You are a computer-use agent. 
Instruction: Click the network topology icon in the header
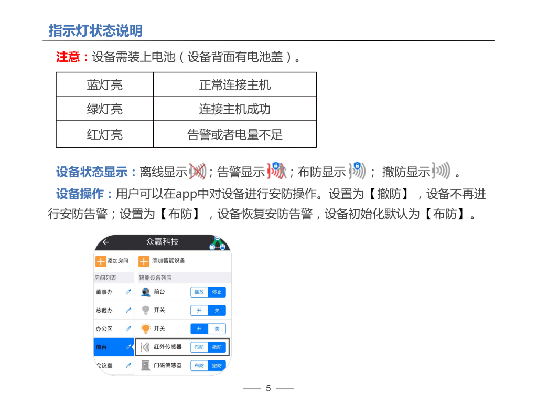[217, 244]
